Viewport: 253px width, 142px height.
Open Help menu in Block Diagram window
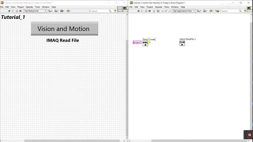[183, 7]
